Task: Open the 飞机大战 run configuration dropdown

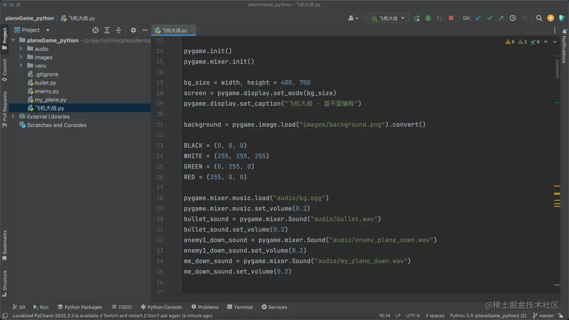Action: click(388, 18)
